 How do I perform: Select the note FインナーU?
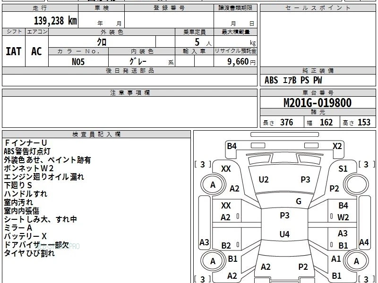[26, 143]
